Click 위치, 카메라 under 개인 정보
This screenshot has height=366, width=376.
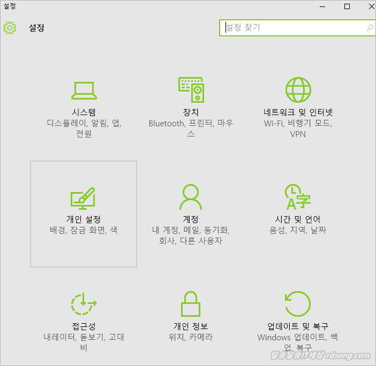(x=191, y=337)
